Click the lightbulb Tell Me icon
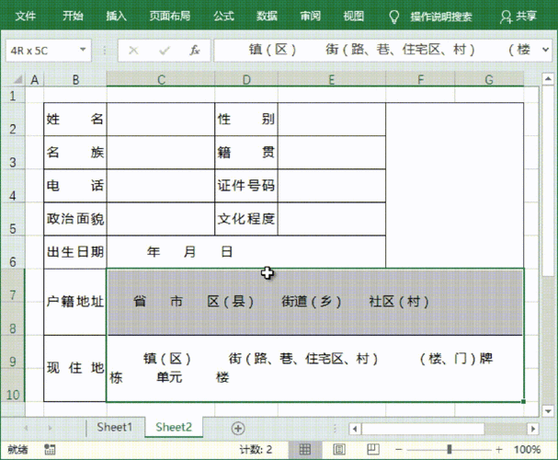 coord(394,17)
